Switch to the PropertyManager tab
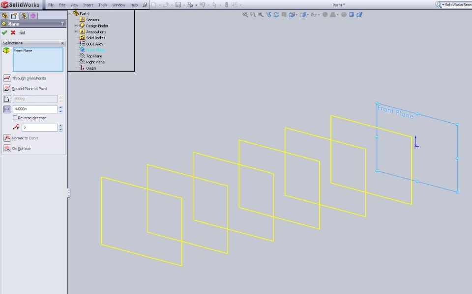The height and width of the screenshot is (294, 472). coord(14,16)
